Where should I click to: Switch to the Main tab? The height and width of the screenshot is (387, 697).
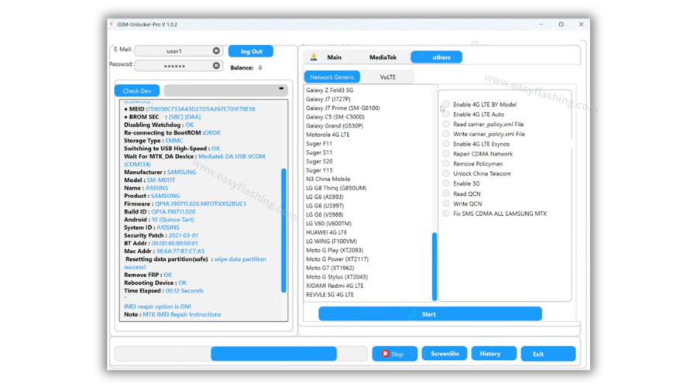(x=335, y=57)
